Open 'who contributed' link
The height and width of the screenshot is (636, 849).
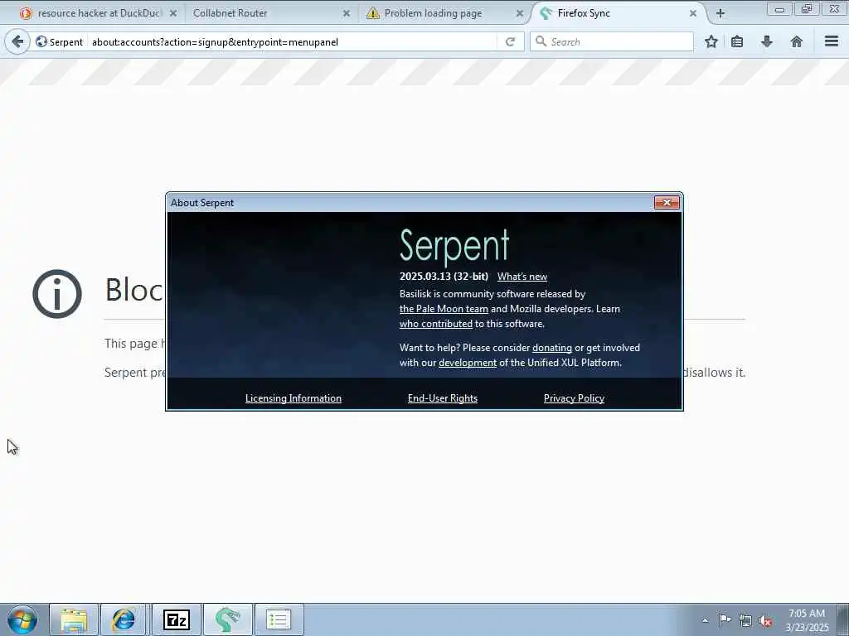436,324
